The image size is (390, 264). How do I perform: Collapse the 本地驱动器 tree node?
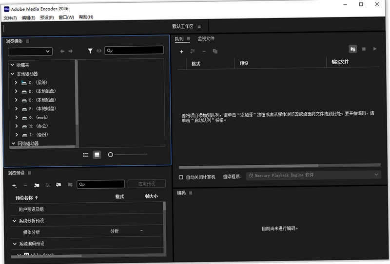click(13, 74)
